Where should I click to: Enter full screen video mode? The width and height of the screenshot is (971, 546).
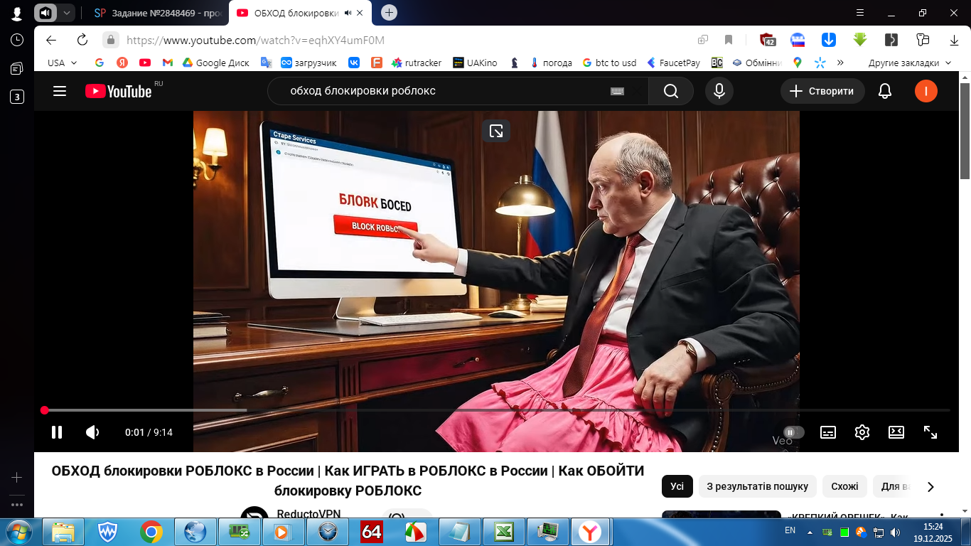pyautogui.click(x=930, y=432)
